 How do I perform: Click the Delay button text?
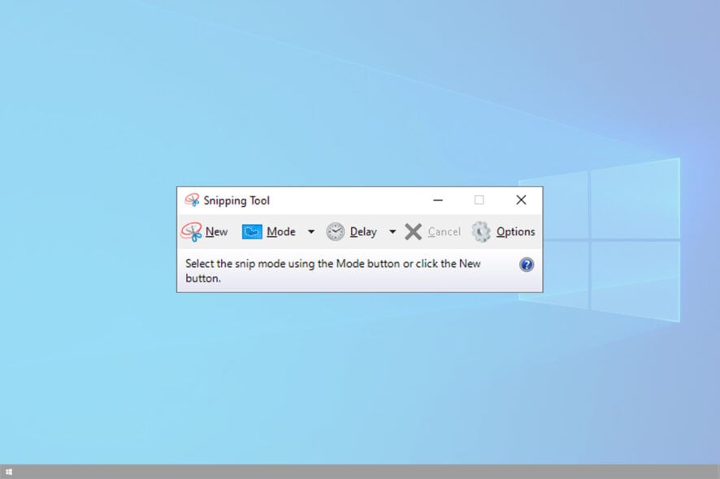tap(363, 232)
